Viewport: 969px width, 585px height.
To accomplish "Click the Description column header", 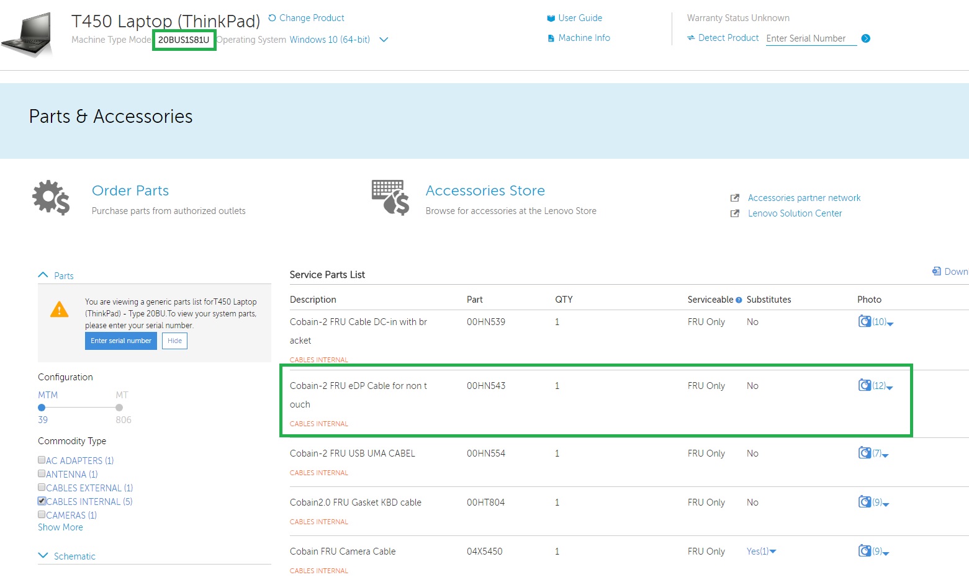I will (313, 300).
